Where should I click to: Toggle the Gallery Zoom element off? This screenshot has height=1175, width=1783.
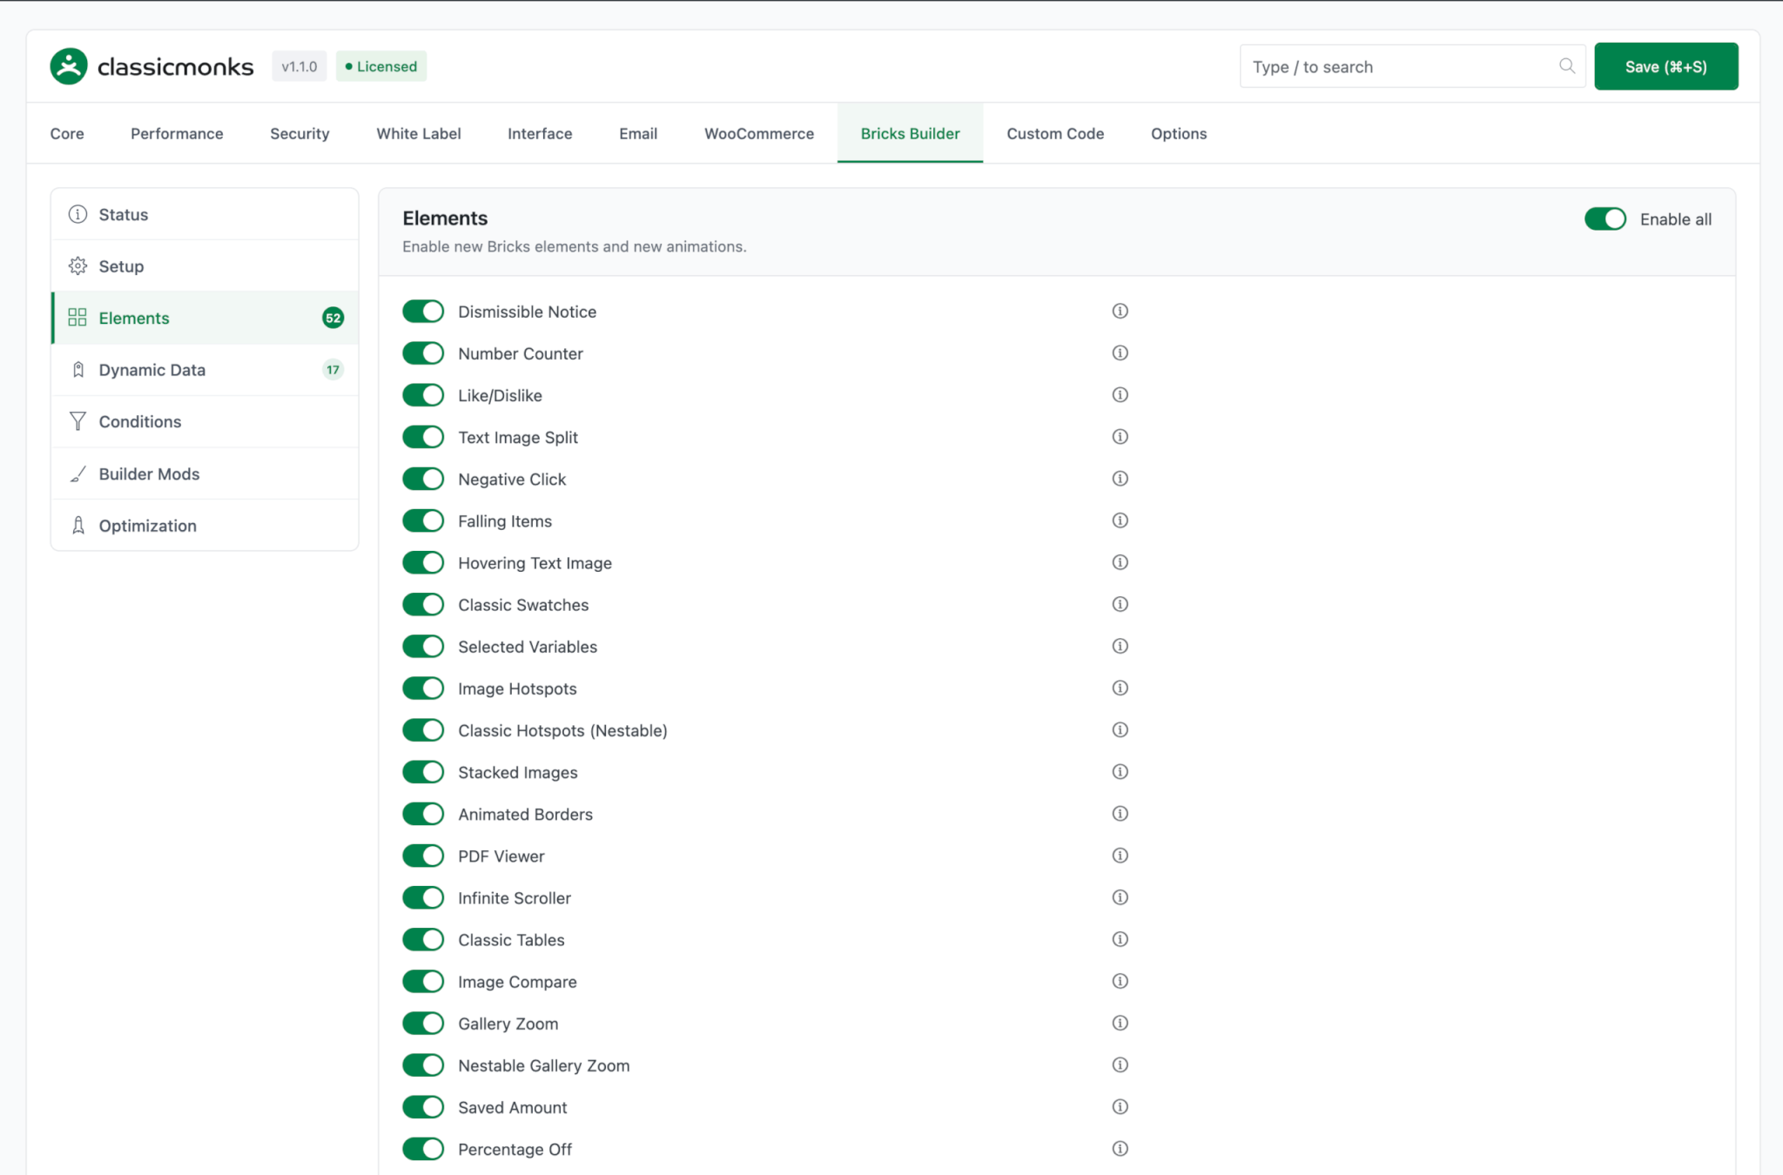pos(423,1024)
